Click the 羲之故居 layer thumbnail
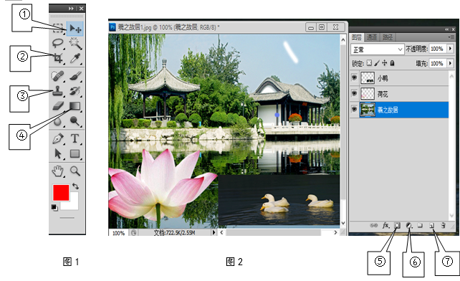 pyautogui.click(x=368, y=110)
